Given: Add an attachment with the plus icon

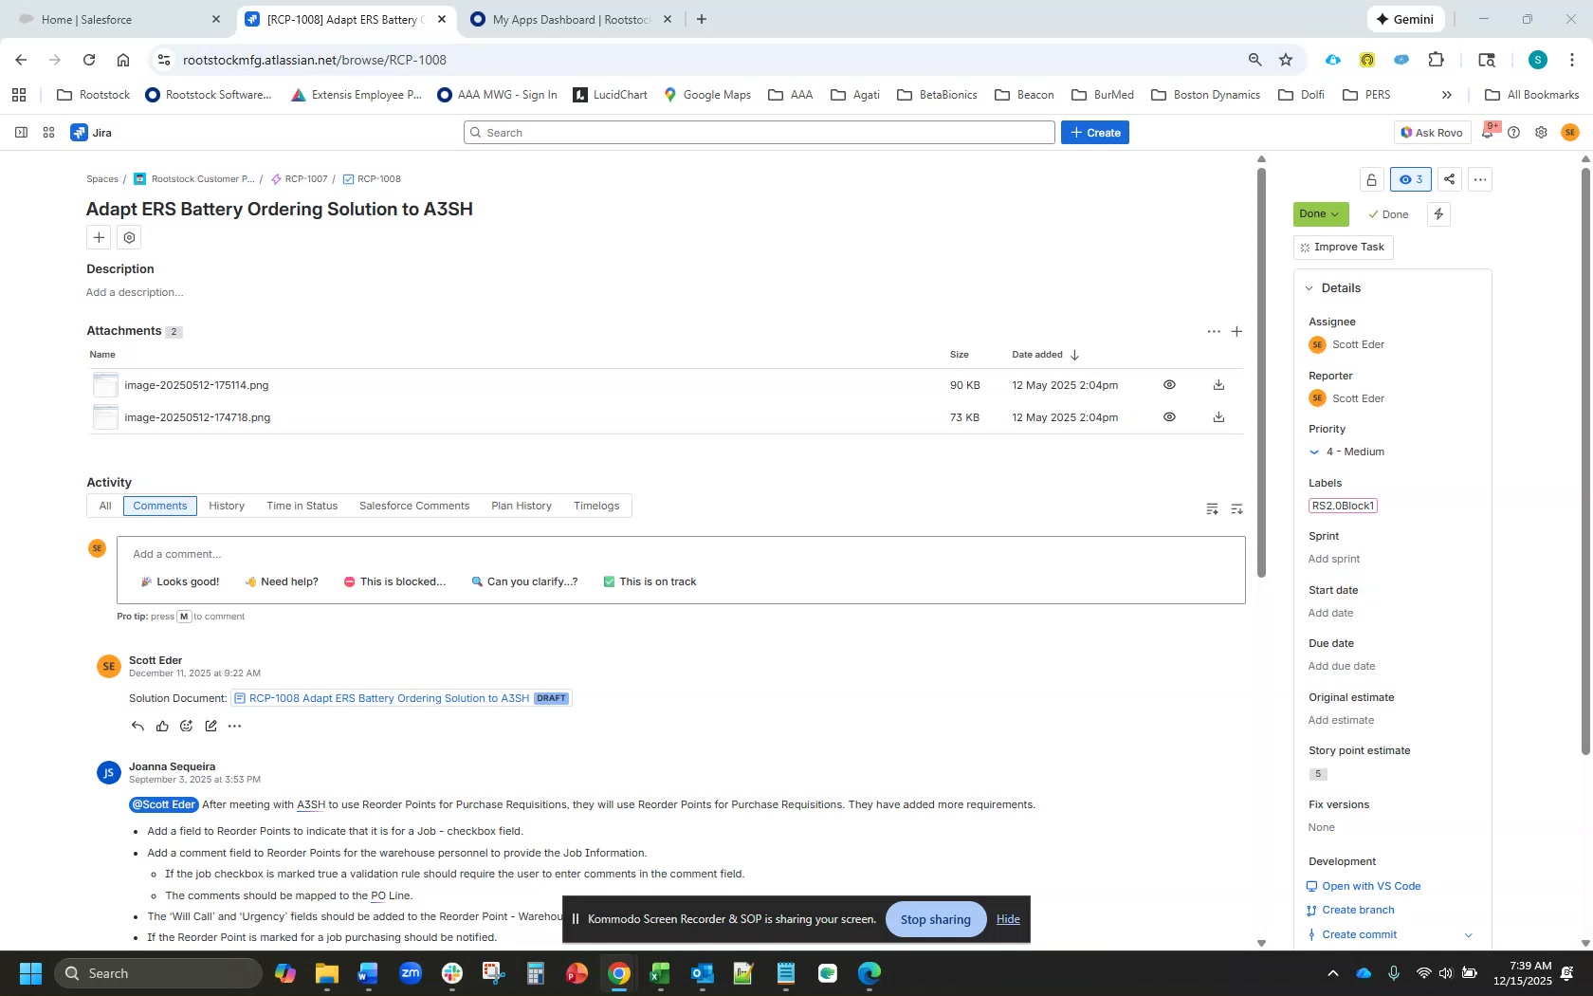Looking at the screenshot, I should [1236, 331].
